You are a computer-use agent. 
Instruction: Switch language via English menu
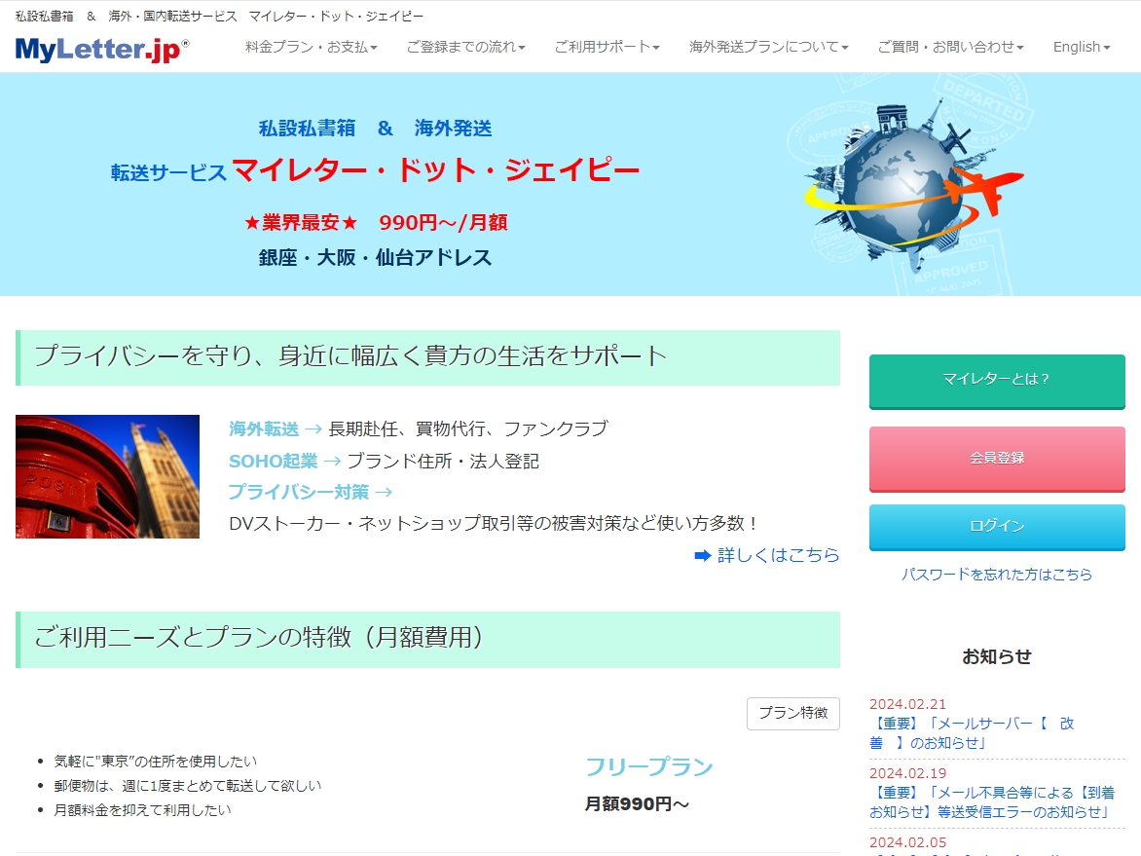tap(1081, 47)
